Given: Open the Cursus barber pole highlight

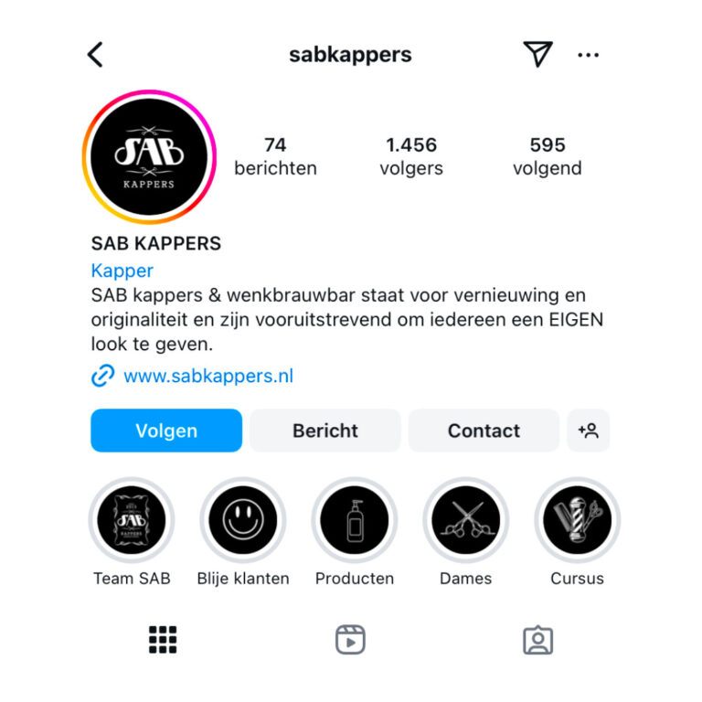Looking at the screenshot, I should (578, 520).
